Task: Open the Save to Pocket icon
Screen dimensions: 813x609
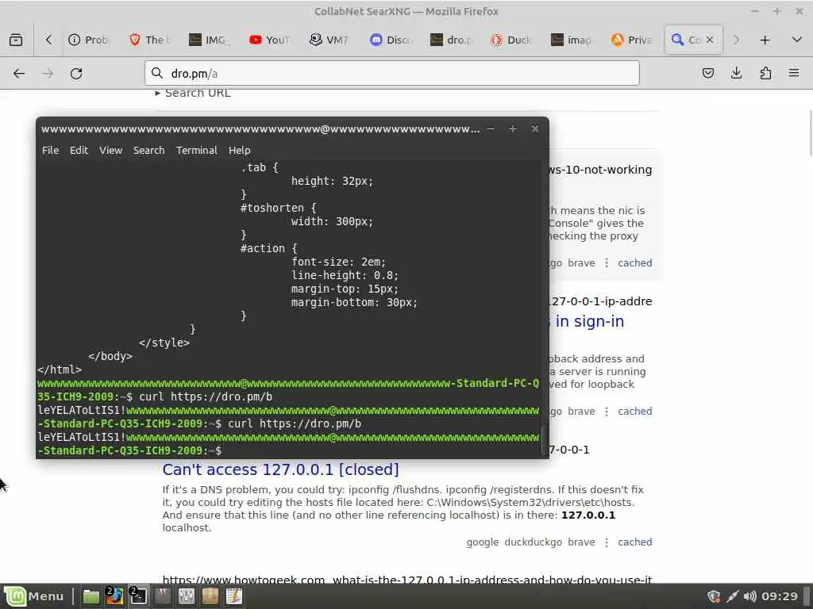Action: [707, 74]
